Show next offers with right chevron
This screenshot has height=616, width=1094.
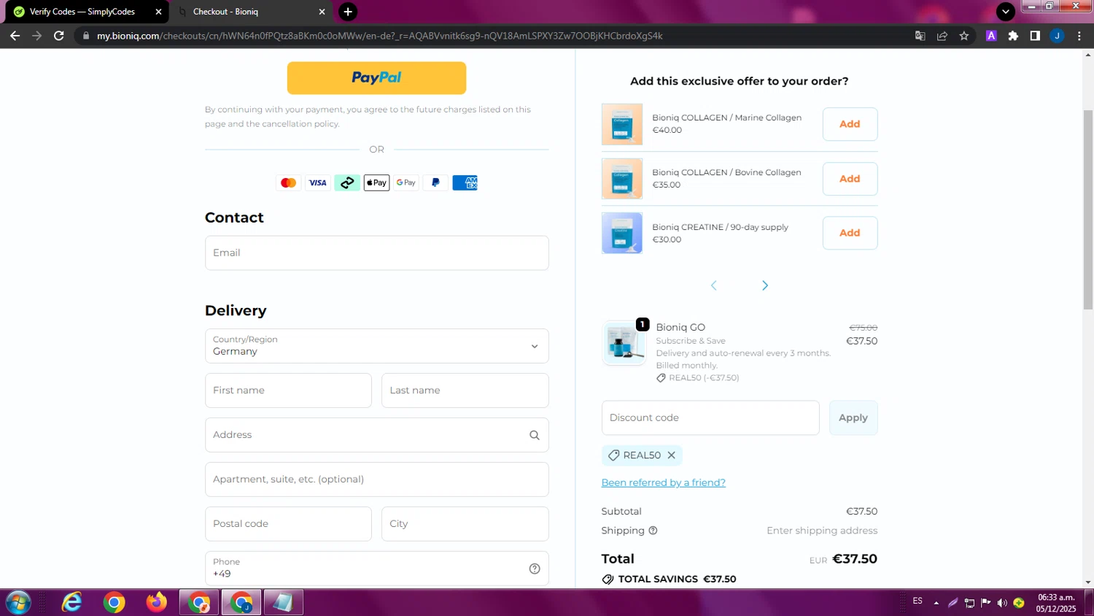click(765, 285)
